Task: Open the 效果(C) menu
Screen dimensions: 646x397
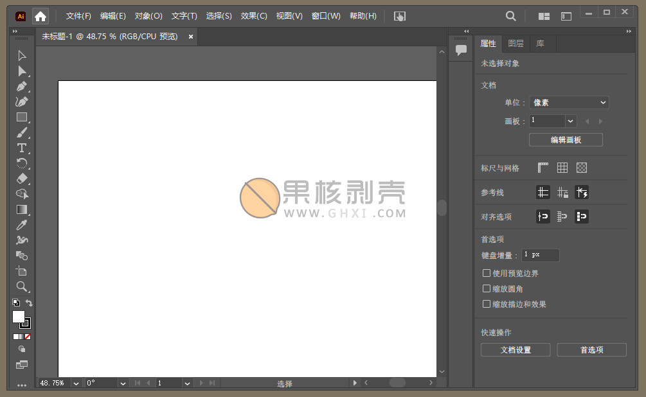Action: (x=254, y=16)
